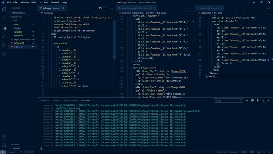Click the git branch indicator in the status bar
Screen dimensions: 273x154
tap(12, 152)
